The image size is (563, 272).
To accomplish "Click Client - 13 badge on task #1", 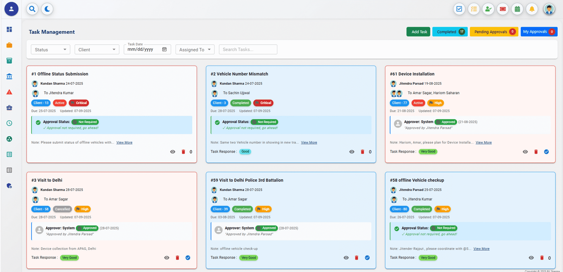I will (41, 103).
